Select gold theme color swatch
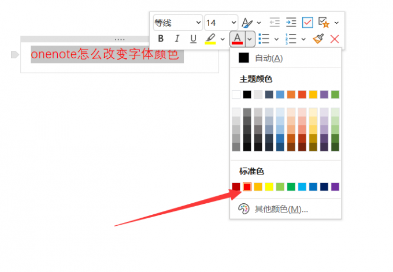The height and width of the screenshot is (272, 393). pyautogui.click(x=313, y=95)
